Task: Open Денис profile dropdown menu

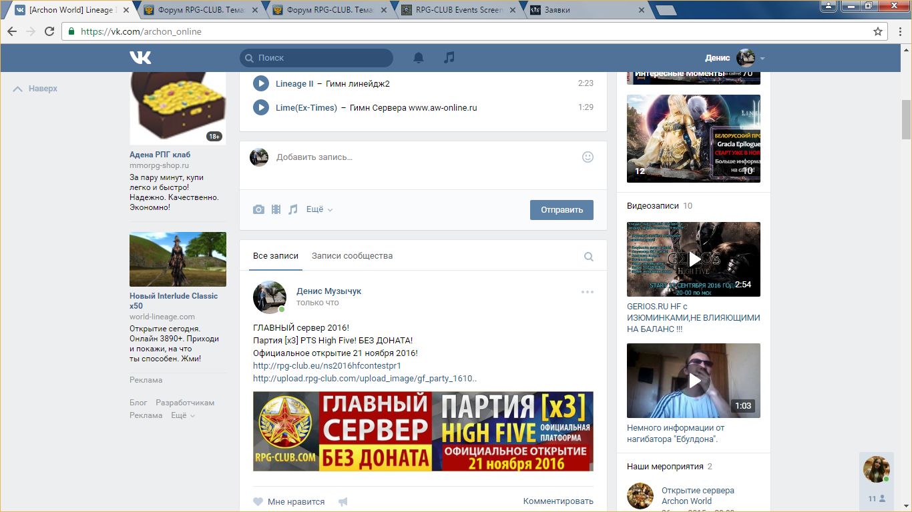Action: tap(734, 58)
